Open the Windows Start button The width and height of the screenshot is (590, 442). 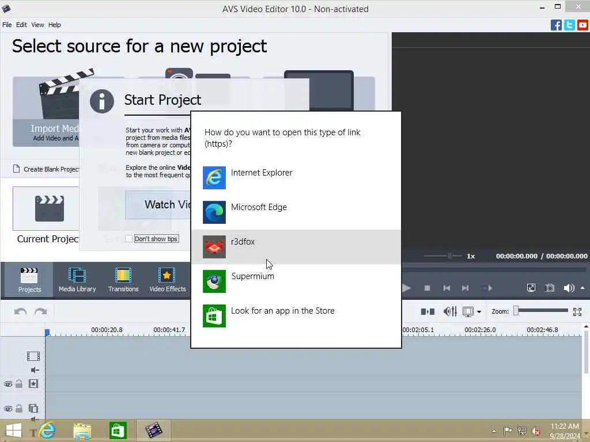14,430
